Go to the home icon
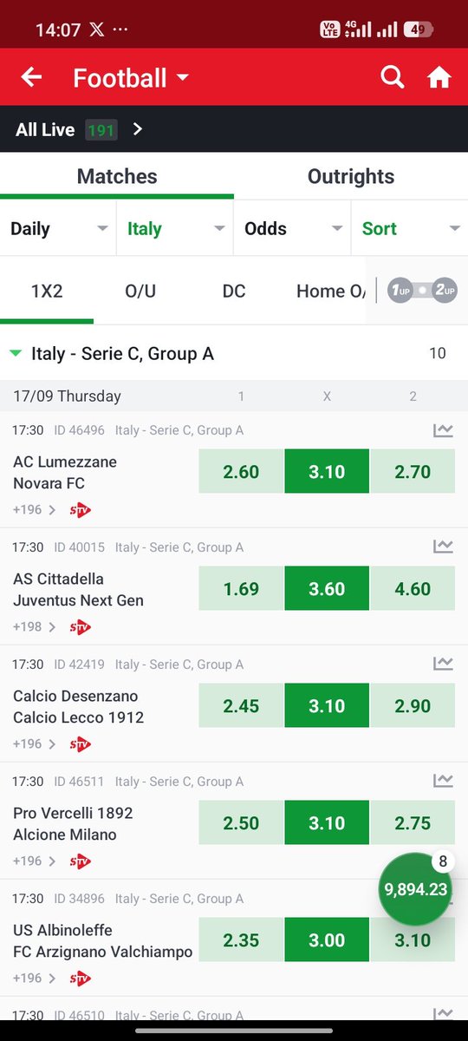The width and height of the screenshot is (468, 1041). [439, 77]
